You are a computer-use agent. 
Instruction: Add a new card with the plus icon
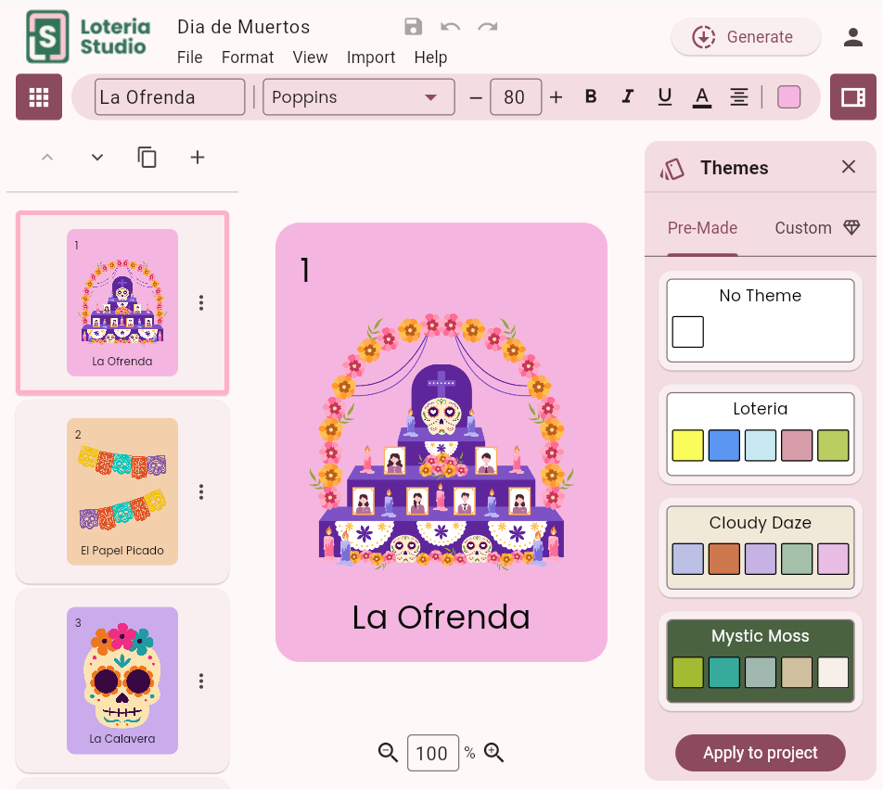[197, 157]
